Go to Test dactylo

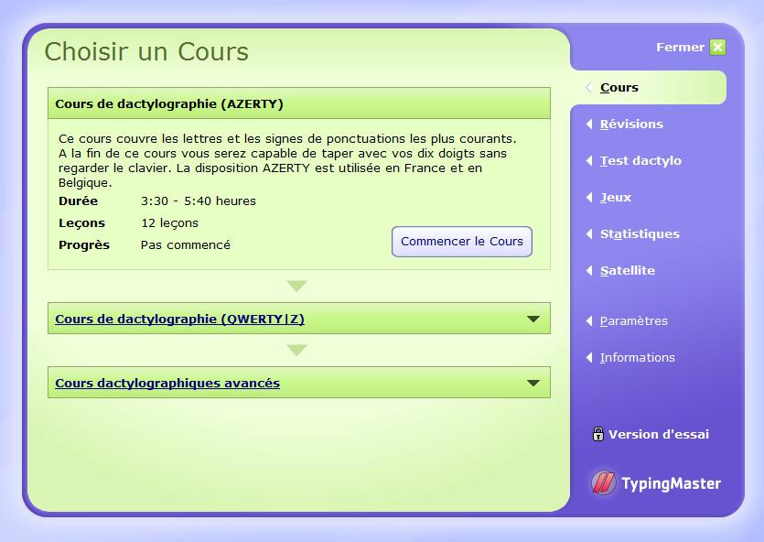[x=640, y=160]
